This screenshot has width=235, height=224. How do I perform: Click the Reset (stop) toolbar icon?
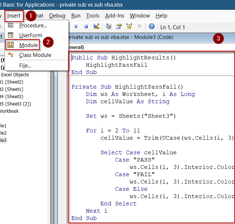[x=86, y=27]
